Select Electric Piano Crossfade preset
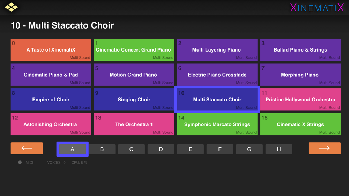The width and height of the screenshot is (349, 196). coord(217,75)
